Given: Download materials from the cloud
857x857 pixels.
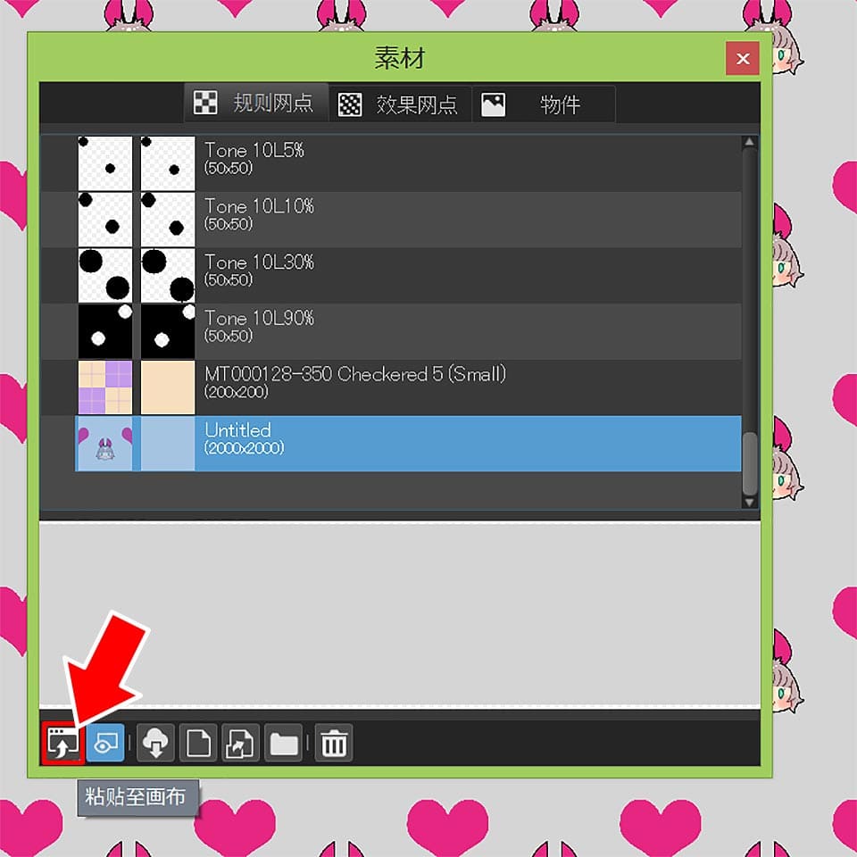Looking at the screenshot, I should pyautogui.click(x=155, y=743).
